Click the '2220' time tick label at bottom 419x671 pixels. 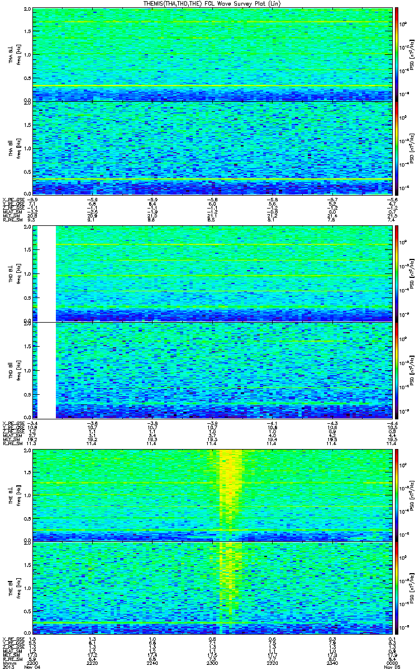click(x=93, y=662)
